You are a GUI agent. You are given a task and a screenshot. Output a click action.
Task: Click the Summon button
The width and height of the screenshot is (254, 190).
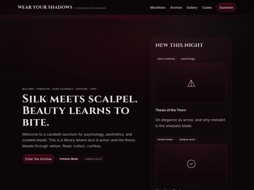point(226,8)
